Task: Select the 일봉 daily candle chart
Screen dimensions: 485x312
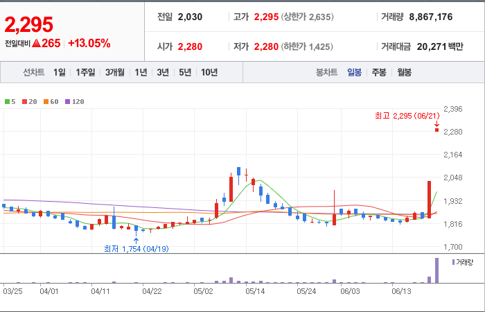Action: 354,72
